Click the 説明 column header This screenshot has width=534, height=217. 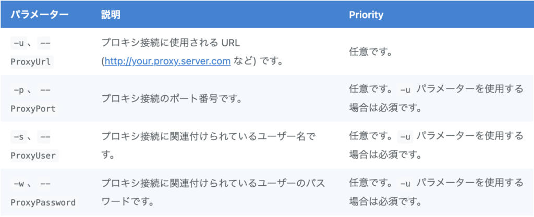pos(111,15)
